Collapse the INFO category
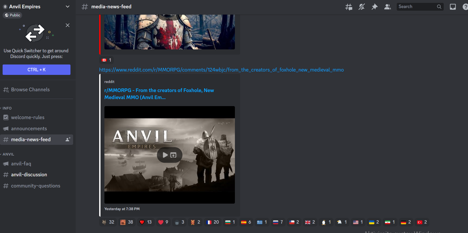Viewport: 468px width, 233px height. coord(7,108)
